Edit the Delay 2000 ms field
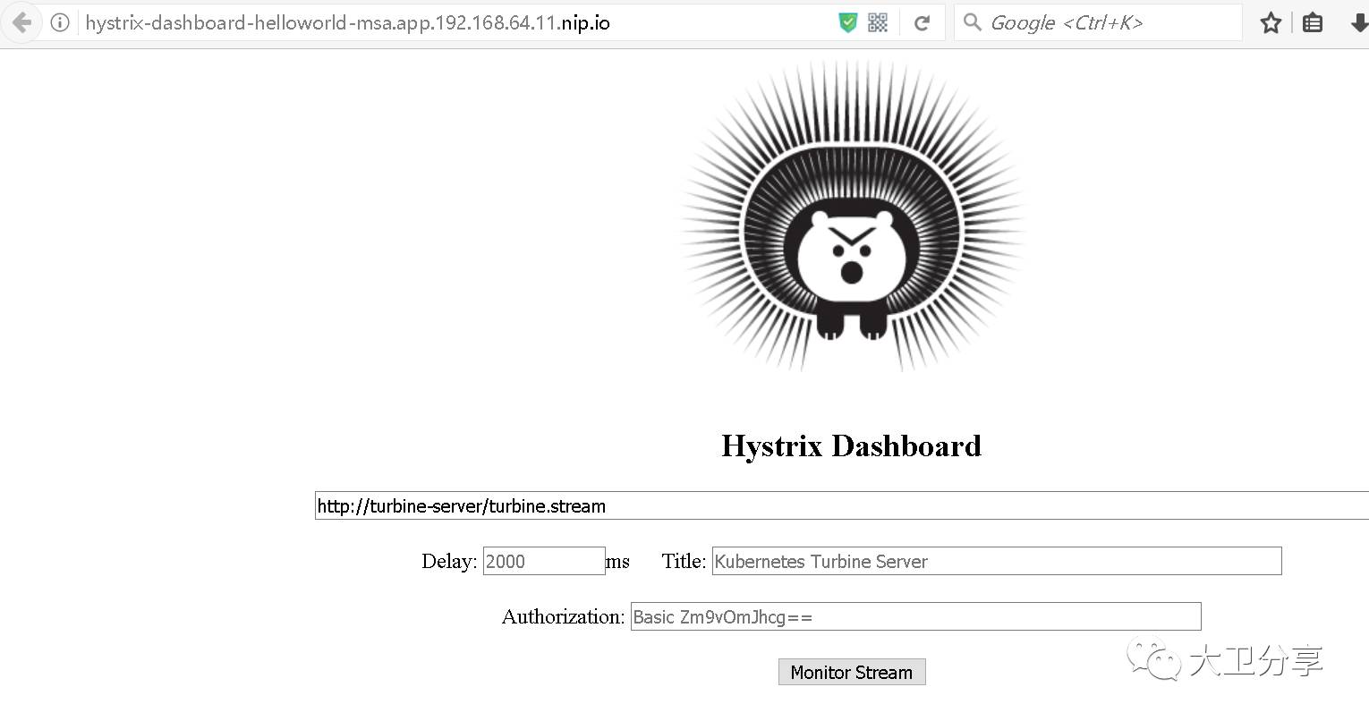This screenshot has width=1369, height=721. 544,561
